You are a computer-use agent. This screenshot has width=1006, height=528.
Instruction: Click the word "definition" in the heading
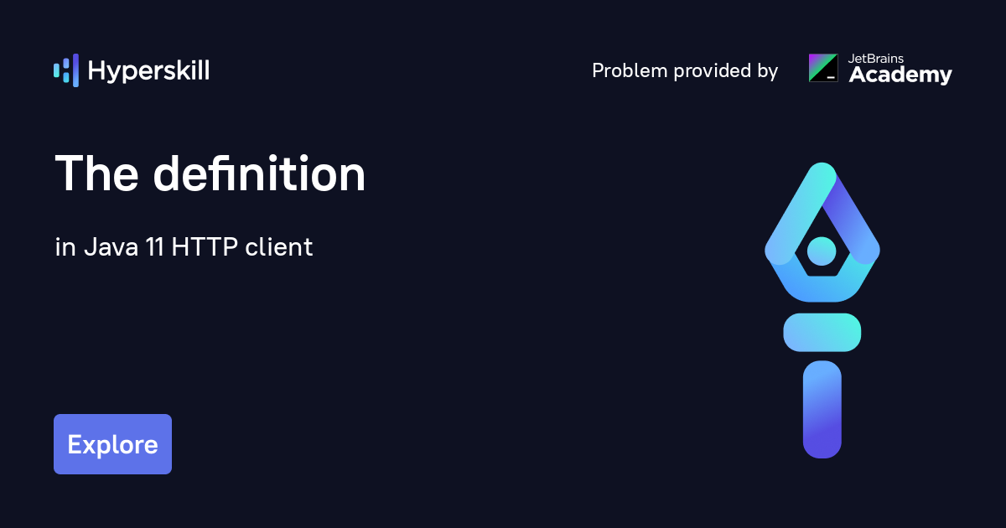click(x=260, y=175)
